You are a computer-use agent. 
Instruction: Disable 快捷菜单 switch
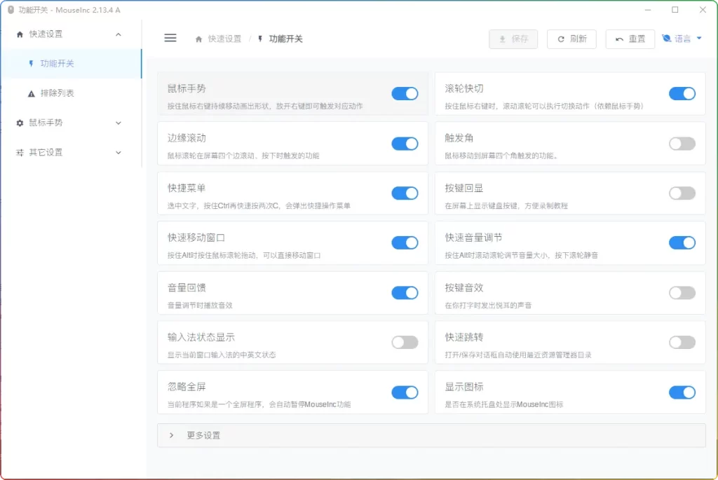tap(405, 193)
